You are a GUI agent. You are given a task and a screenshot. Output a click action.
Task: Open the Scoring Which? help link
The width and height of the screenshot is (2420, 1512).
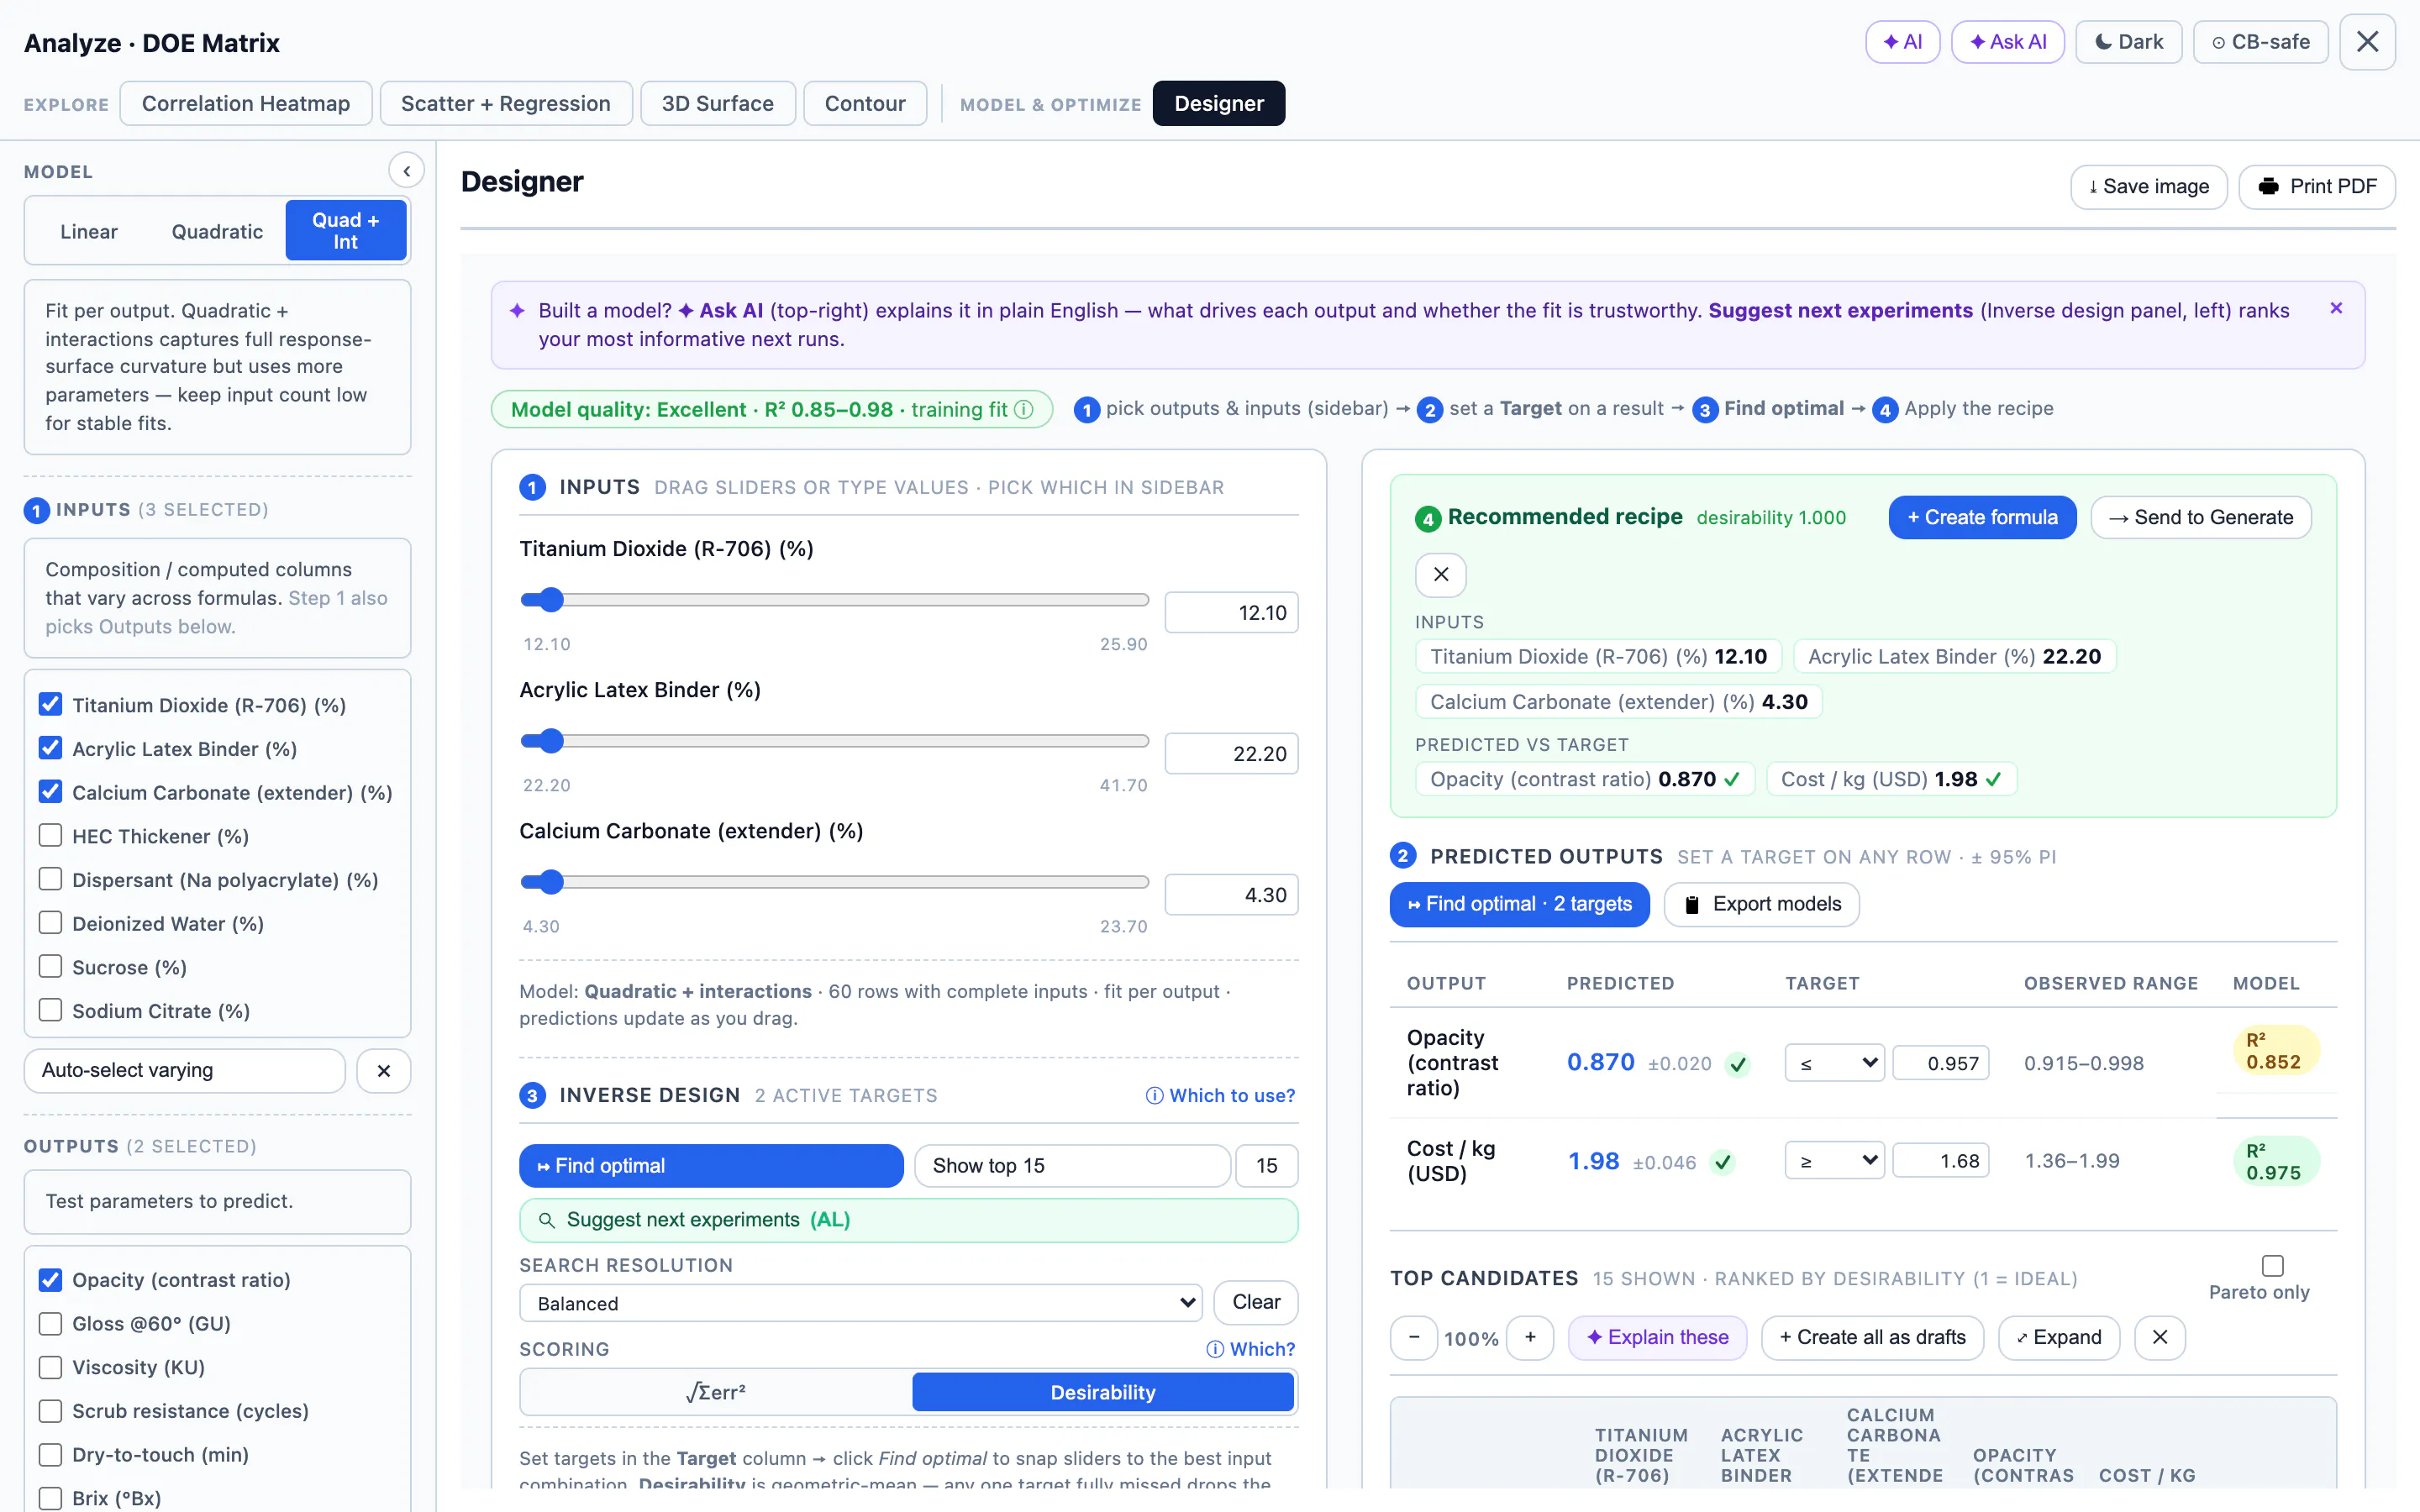point(1250,1349)
